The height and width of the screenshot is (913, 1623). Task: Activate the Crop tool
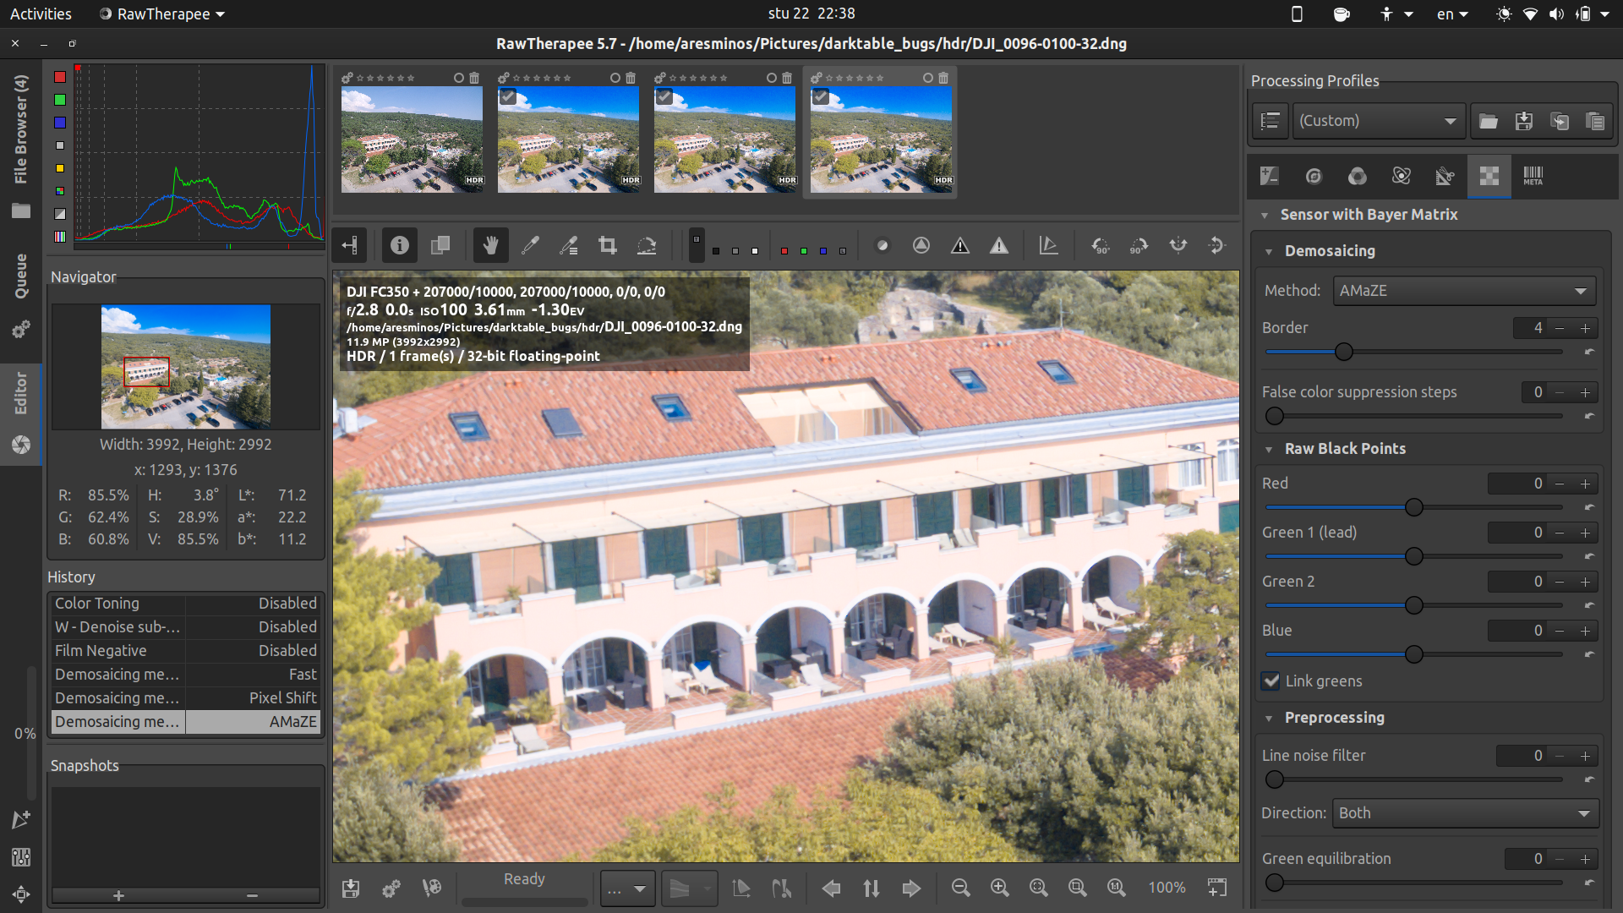tap(607, 245)
